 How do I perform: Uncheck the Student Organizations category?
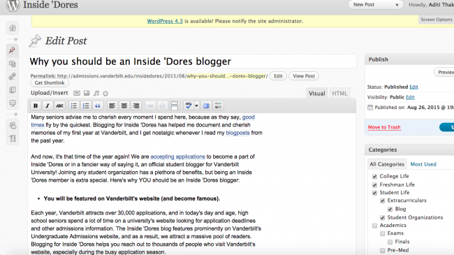[x=383, y=217]
